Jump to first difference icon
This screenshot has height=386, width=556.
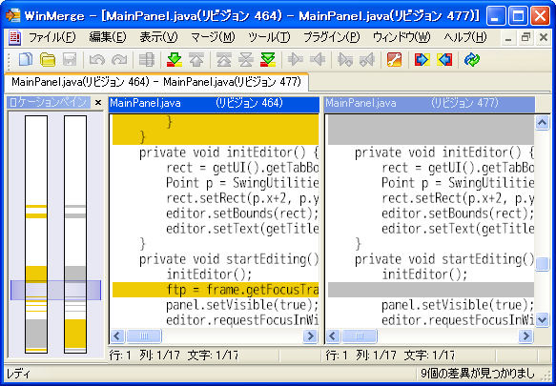pos(224,59)
